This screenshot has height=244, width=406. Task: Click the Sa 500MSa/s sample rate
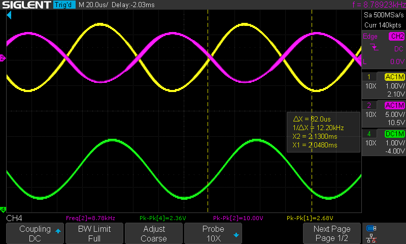384,15
